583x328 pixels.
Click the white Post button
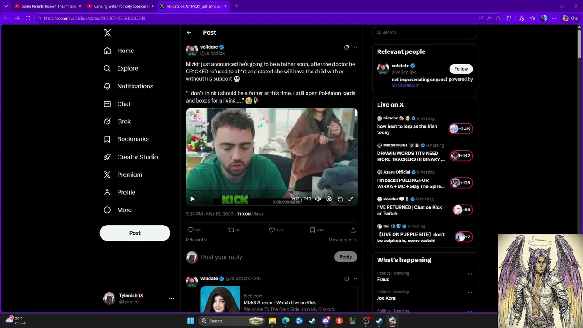tap(135, 233)
